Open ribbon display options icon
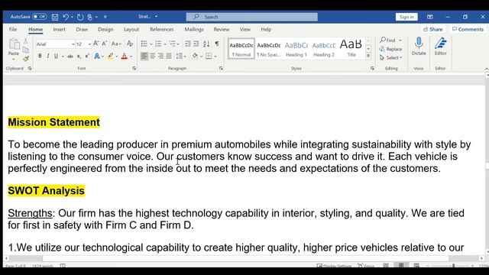 click(429, 17)
